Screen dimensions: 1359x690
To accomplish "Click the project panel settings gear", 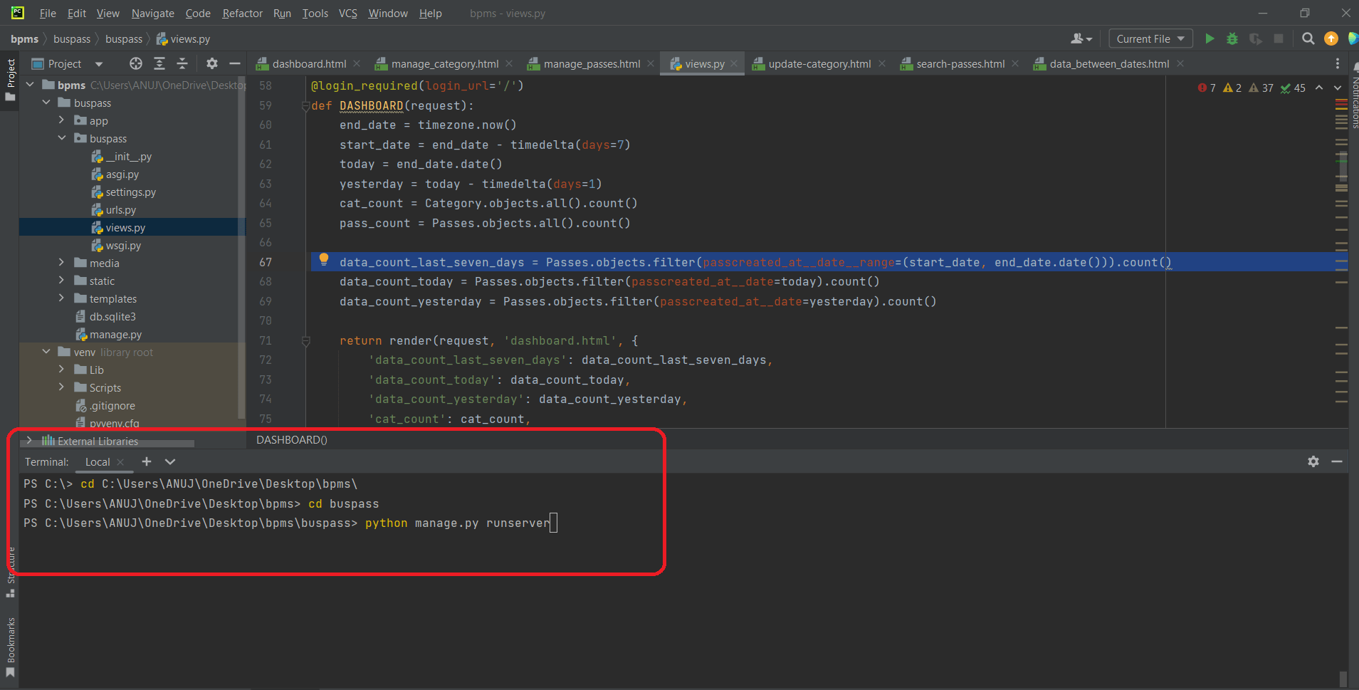I will pyautogui.click(x=211, y=63).
